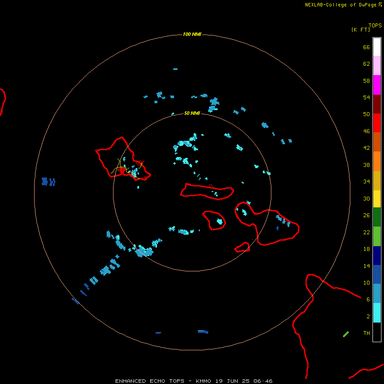Click the 06:46 timestamp
This screenshot has width=384, height=384.
pyautogui.click(x=263, y=381)
